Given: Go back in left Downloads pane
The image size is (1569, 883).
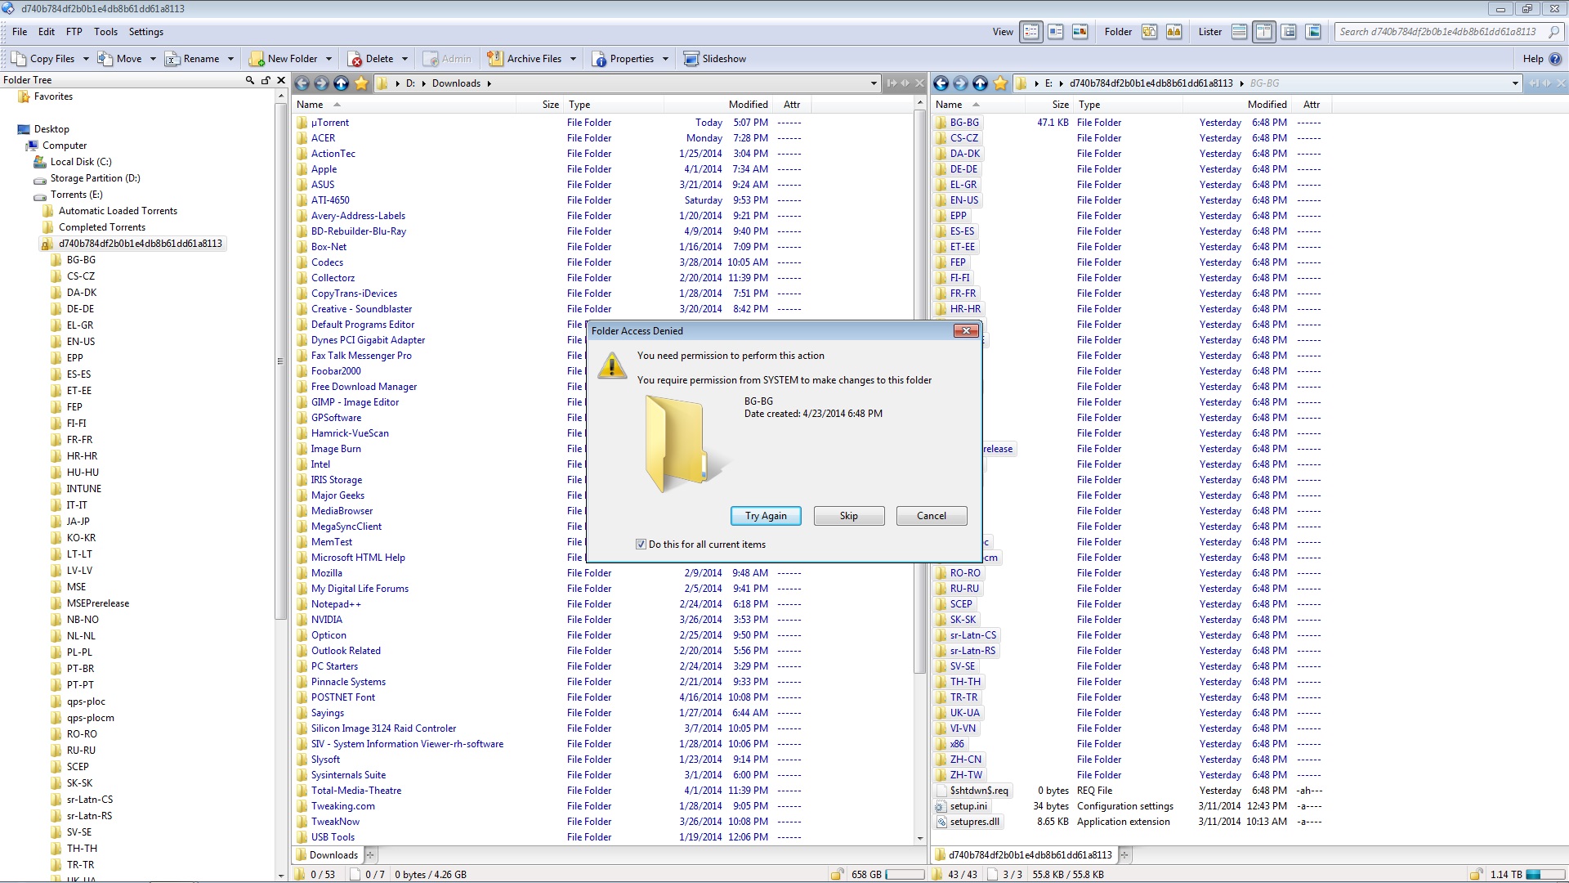Looking at the screenshot, I should coord(302,83).
